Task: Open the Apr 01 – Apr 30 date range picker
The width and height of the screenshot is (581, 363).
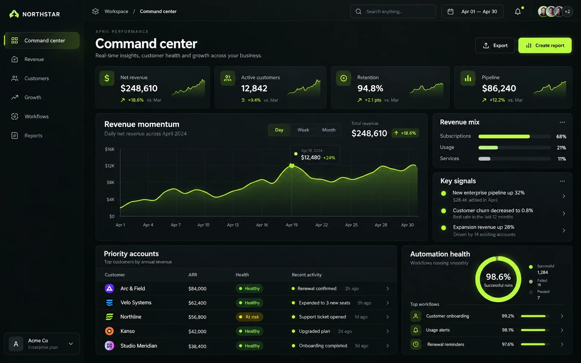Action: pyautogui.click(x=472, y=11)
